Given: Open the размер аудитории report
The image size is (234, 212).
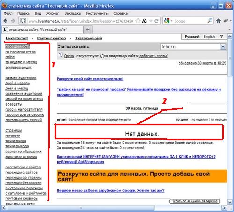Looking at the screenshot, I should tap(21, 78).
